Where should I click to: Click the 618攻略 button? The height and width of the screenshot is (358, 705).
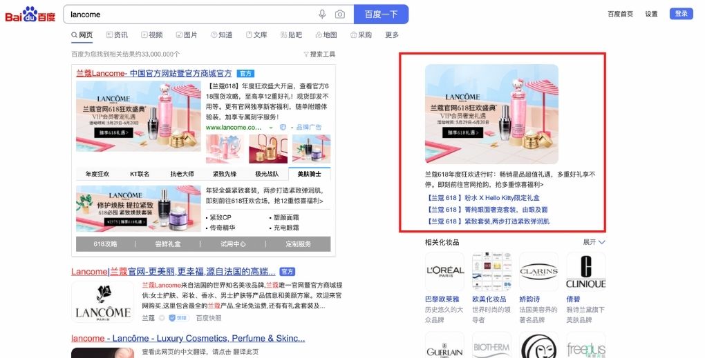coord(105,244)
